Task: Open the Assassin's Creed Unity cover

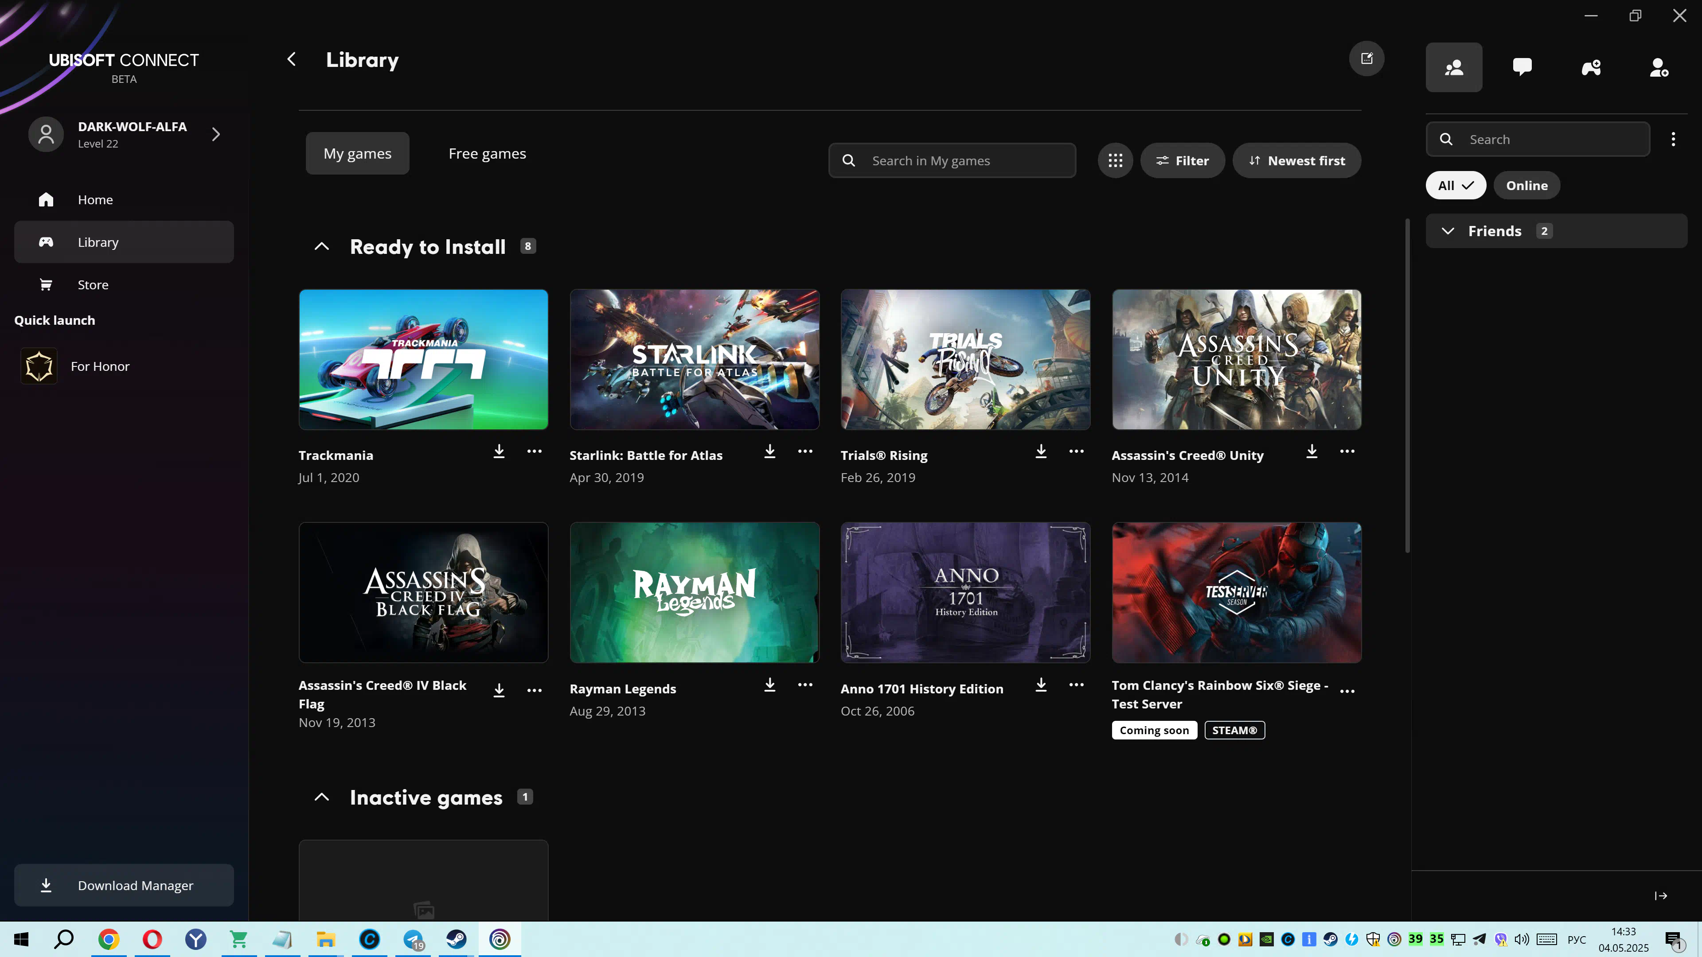Action: [1236, 359]
